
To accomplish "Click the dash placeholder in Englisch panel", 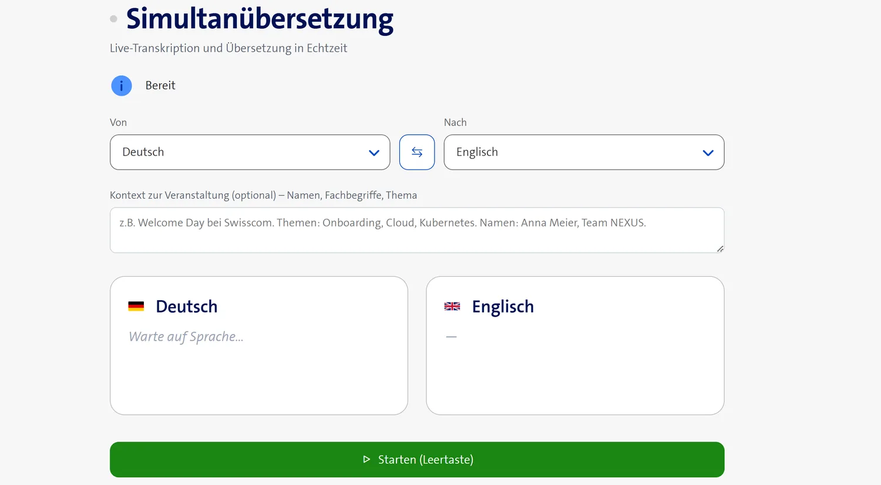I will [451, 337].
